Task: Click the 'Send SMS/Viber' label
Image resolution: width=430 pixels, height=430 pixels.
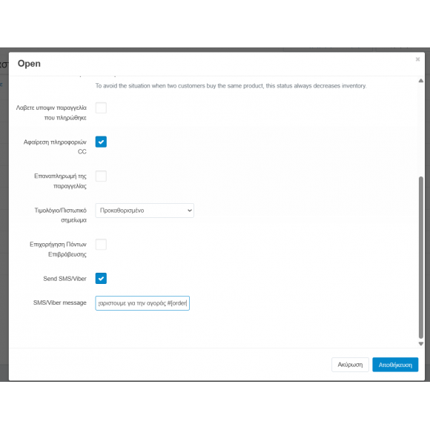Action: point(64,279)
